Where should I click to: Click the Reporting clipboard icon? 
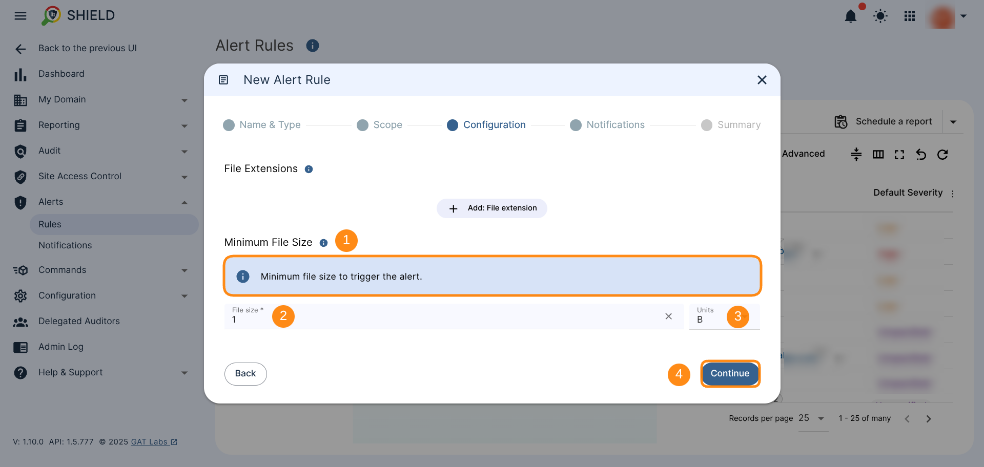[x=20, y=125]
